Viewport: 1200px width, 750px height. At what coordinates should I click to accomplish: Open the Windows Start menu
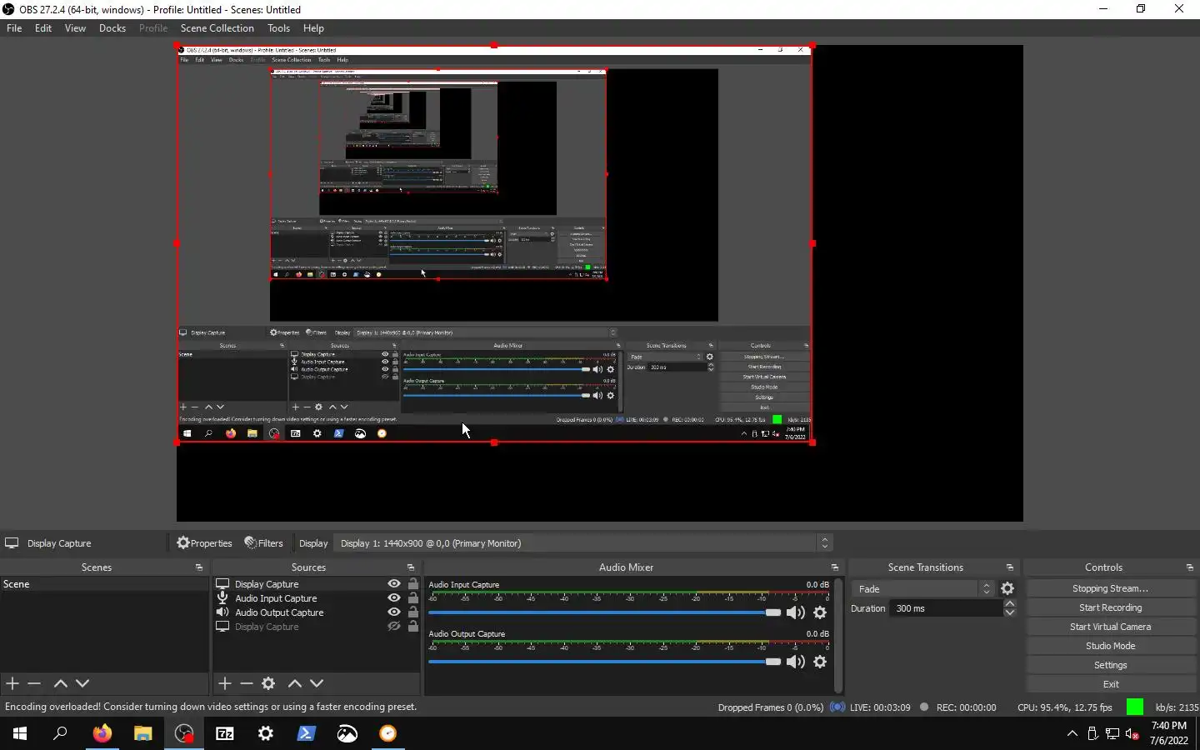pyautogui.click(x=20, y=733)
